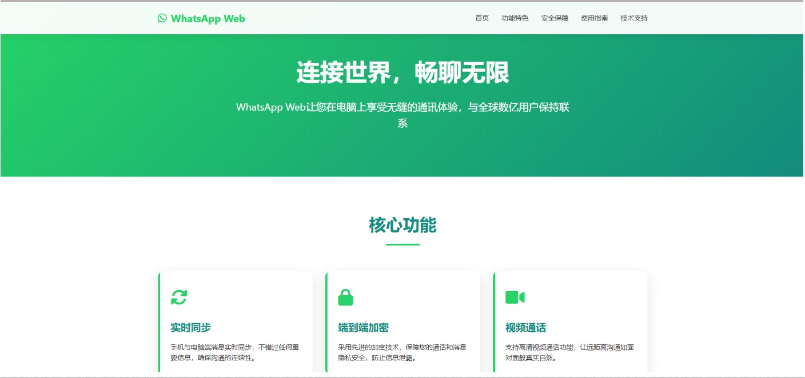Screen dimensions: 805x378
Task: Click the 实时同步 card description text
Action: click(x=234, y=352)
